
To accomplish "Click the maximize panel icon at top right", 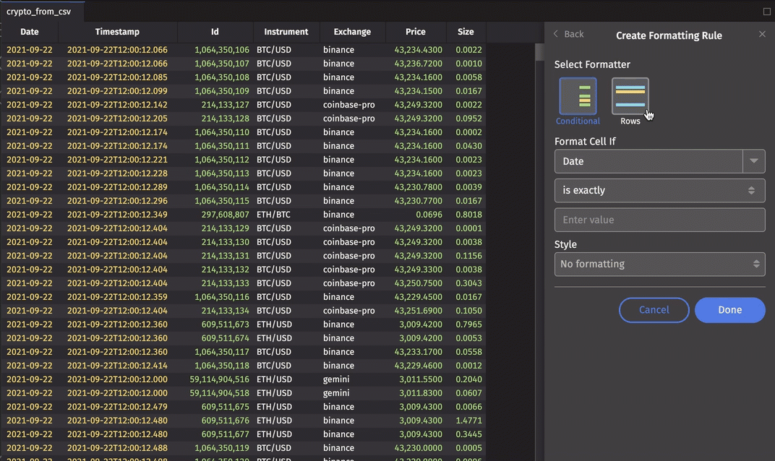I will pos(767,12).
